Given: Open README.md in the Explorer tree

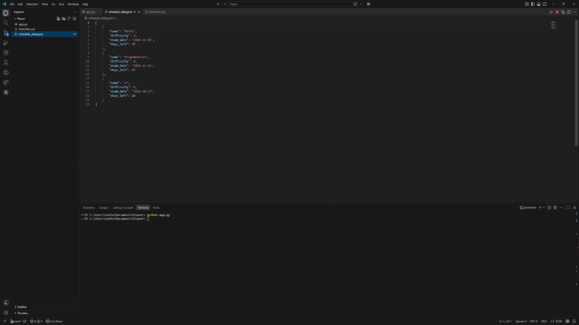Looking at the screenshot, I should (x=45, y=29).
